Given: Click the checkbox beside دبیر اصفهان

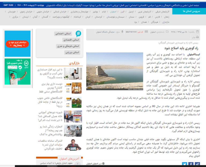Looking at the screenshot, I should 104,163.
